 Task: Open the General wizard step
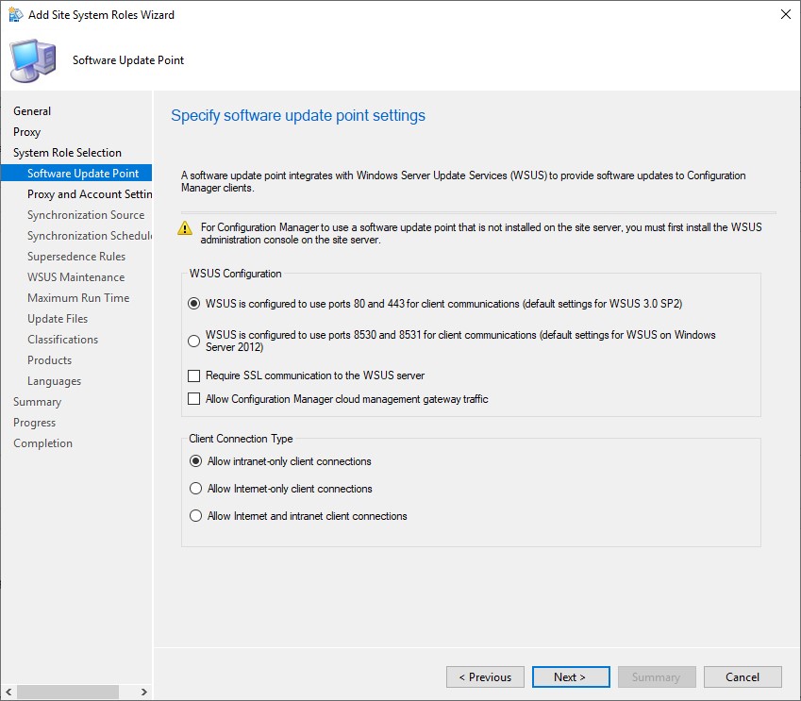pyautogui.click(x=32, y=111)
